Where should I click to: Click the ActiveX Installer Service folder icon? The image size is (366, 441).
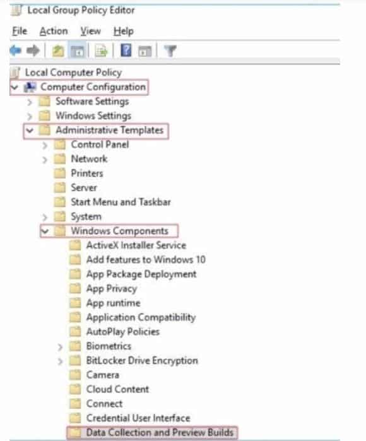75,245
